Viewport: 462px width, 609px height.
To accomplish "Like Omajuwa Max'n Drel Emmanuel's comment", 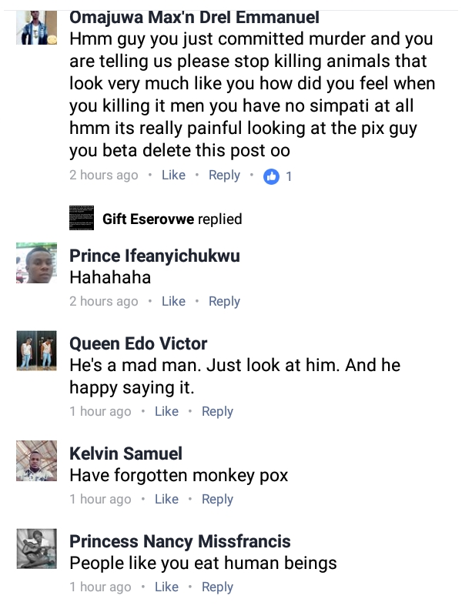I will (173, 176).
